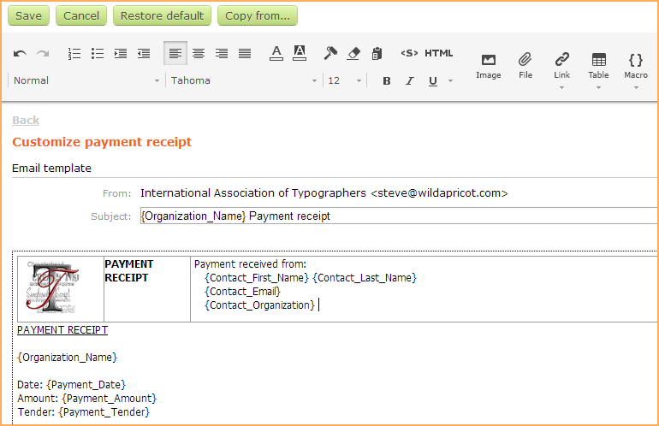This screenshot has height=426, width=659.
Task: Toggle bold formatting
Action: coord(387,80)
